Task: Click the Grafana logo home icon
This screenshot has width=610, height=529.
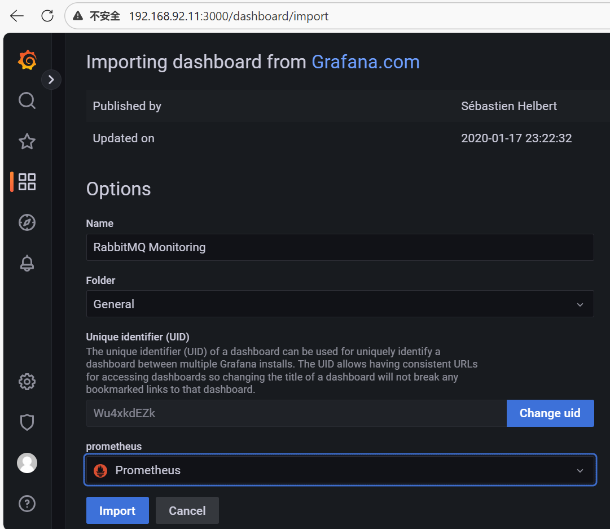Action: pos(27,60)
